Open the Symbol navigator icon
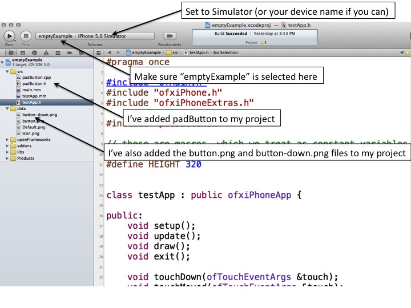This screenshot has height=308, width=411. pos(22,52)
